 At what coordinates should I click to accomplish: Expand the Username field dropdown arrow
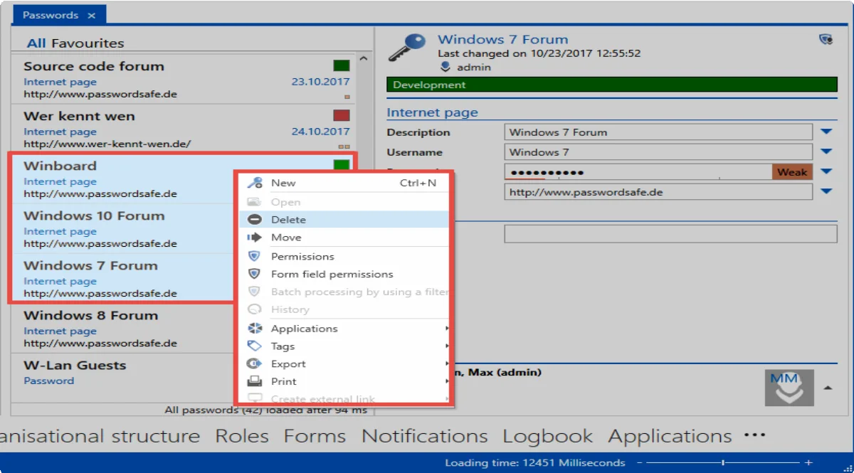click(826, 152)
